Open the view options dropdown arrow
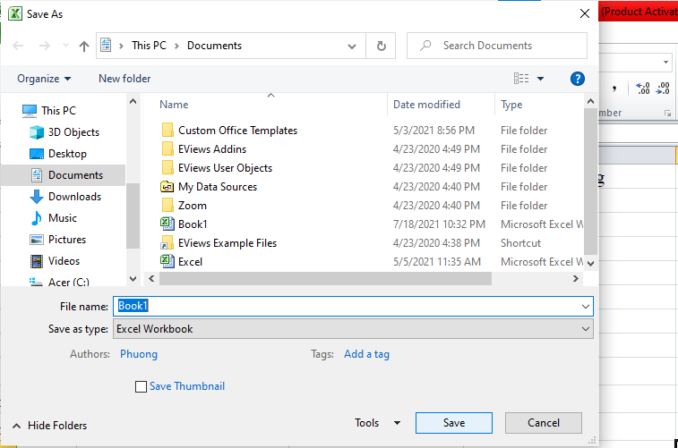The height and width of the screenshot is (448, 678). (540, 79)
